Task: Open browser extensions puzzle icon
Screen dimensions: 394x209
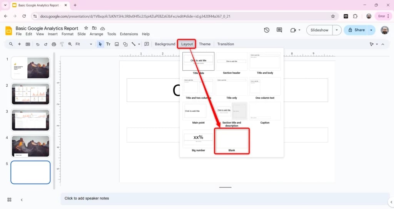Action: (355, 16)
